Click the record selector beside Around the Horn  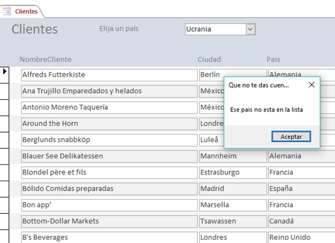coord(4,124)
